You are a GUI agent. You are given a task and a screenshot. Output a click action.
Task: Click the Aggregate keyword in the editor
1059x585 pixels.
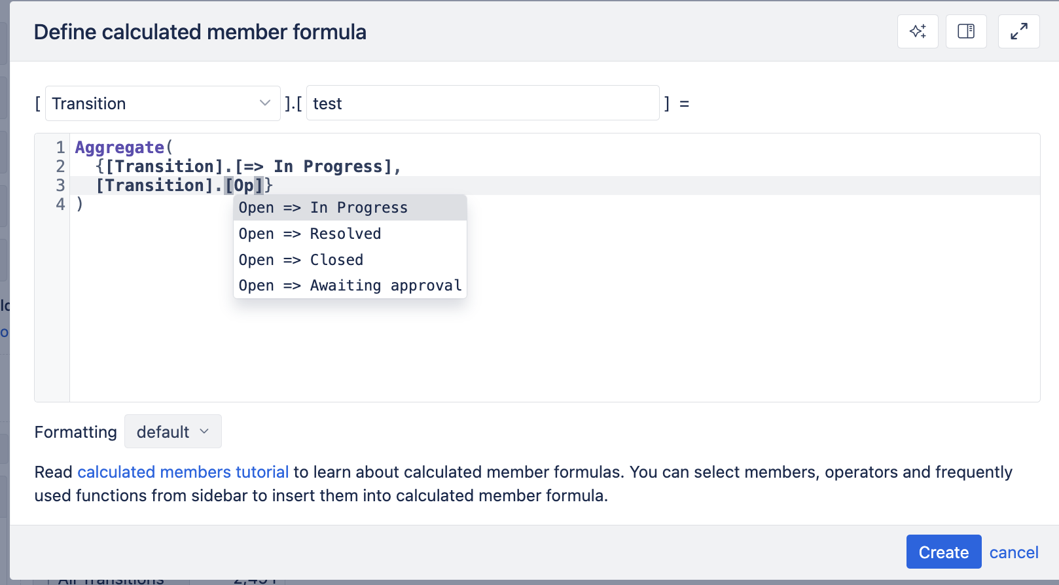pos(119,147)
